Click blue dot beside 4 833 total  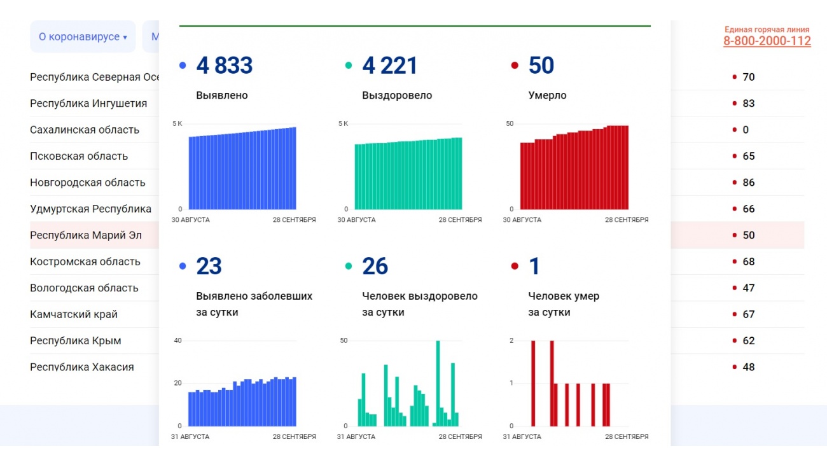point(183,66)
